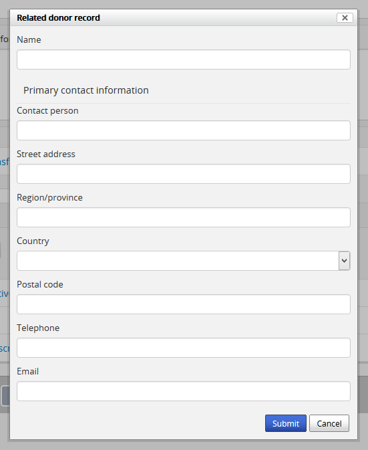Click the Telephone label text
The image size is (368, 450).
38,328
